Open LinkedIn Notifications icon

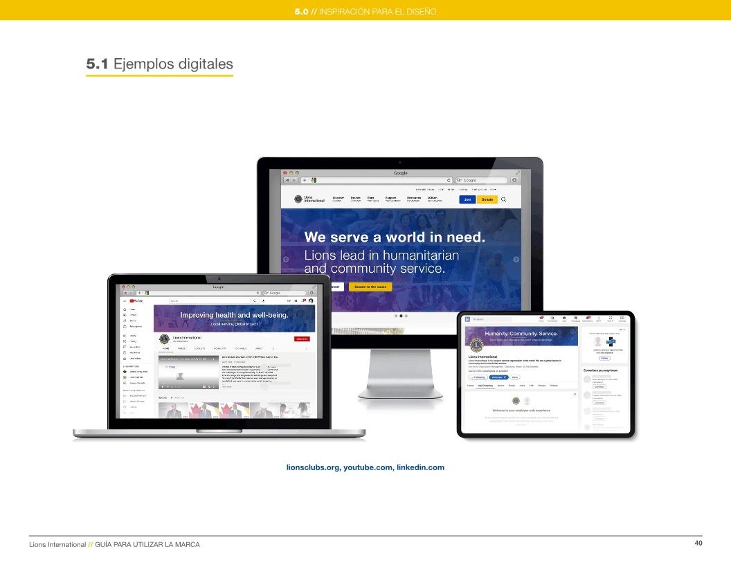click(588, 319)
